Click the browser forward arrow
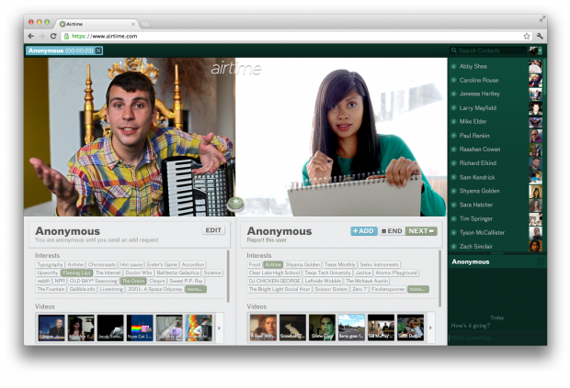570x388 pixels. [42, 37]
